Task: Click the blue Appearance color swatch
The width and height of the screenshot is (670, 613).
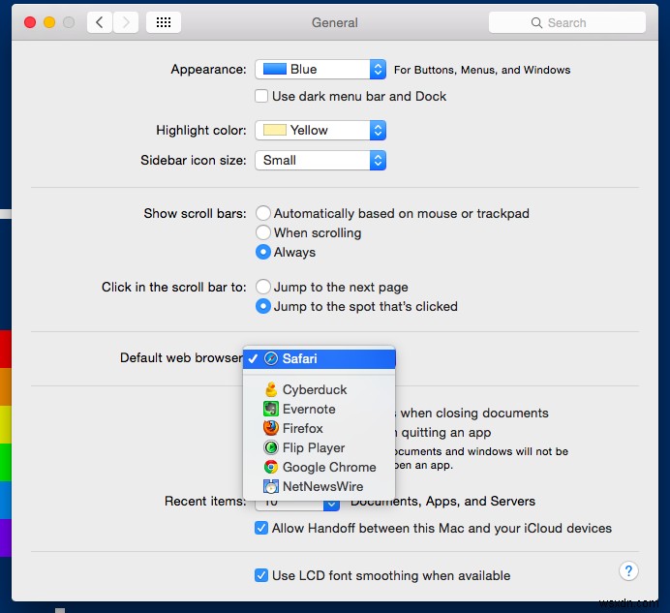Action: pyautogui.click(x=274, y=70)
